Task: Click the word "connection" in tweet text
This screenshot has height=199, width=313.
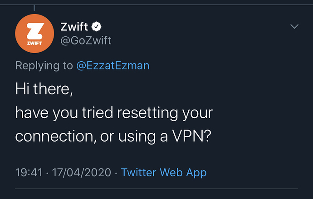Action: 54,136
